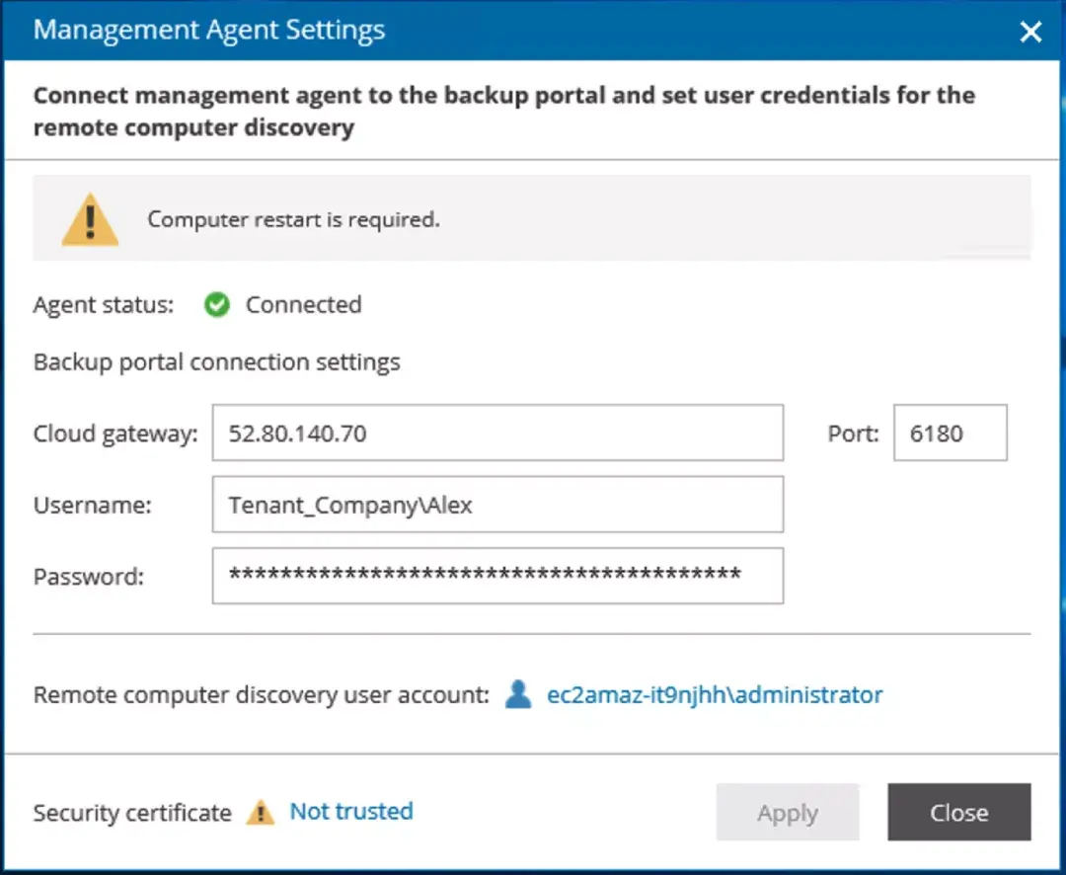
Task: Click the white X on the title bar
Action: click(x=1030, y=31)
